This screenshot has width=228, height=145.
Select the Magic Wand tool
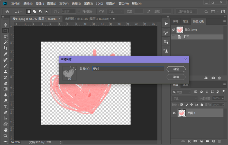click(x=6, y=42)
